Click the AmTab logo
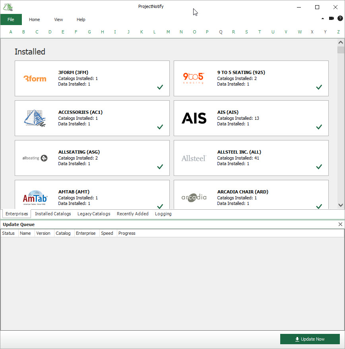 [35, 198]
